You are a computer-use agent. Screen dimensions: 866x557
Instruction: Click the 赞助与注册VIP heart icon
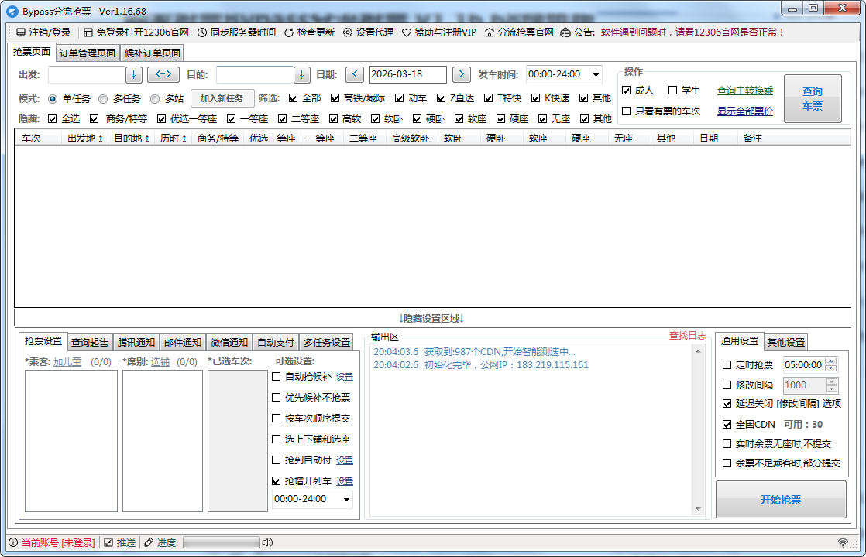pos(407,32)
